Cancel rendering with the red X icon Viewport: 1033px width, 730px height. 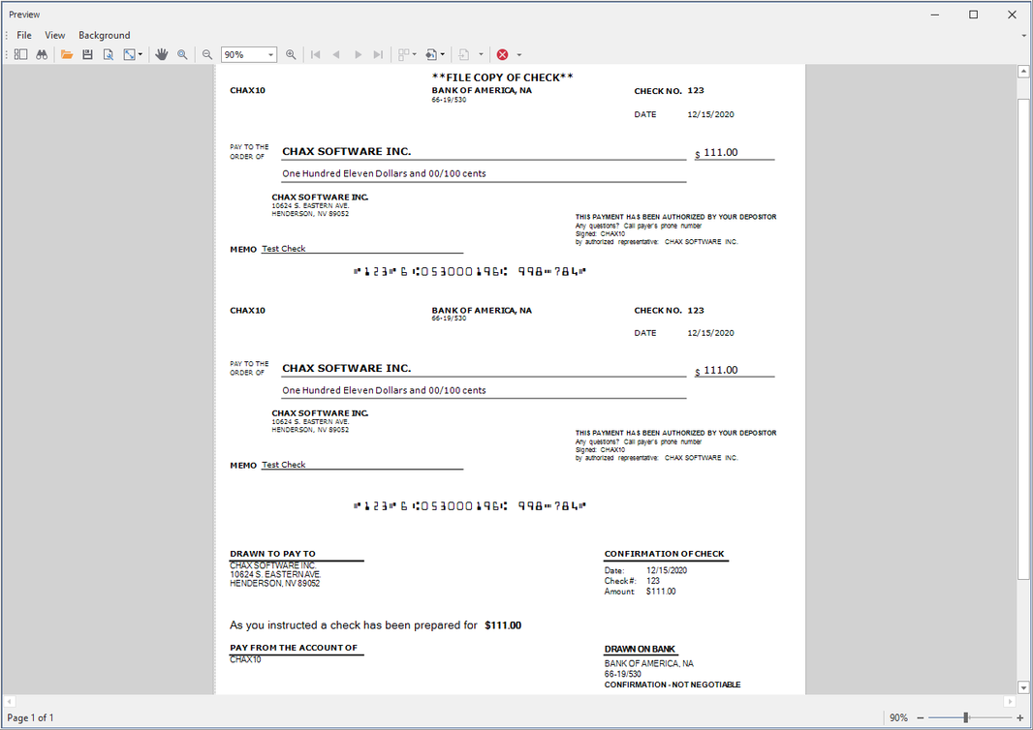[501, 54]
